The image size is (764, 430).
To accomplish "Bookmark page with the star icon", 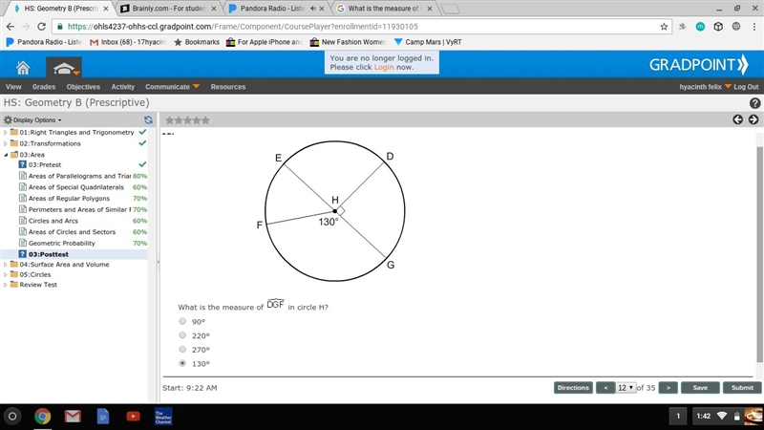I will (664, 27).
